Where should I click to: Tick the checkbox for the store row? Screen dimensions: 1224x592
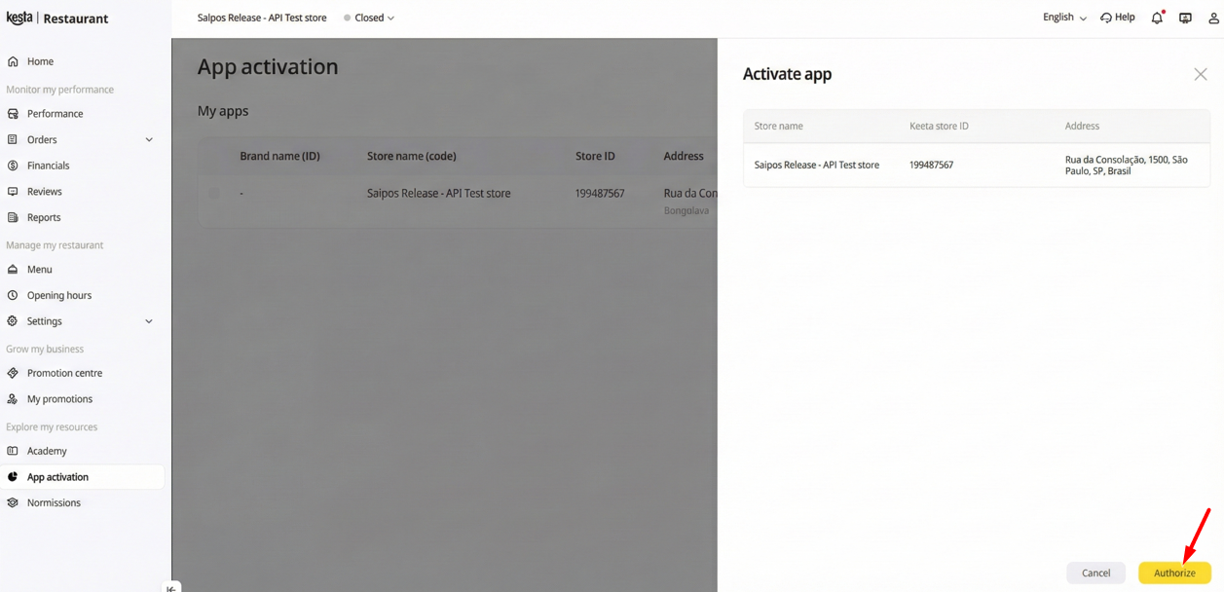pos(214,193)
